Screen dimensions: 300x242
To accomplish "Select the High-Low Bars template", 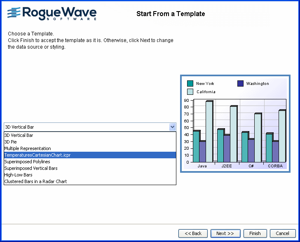I will coord(18,175).
